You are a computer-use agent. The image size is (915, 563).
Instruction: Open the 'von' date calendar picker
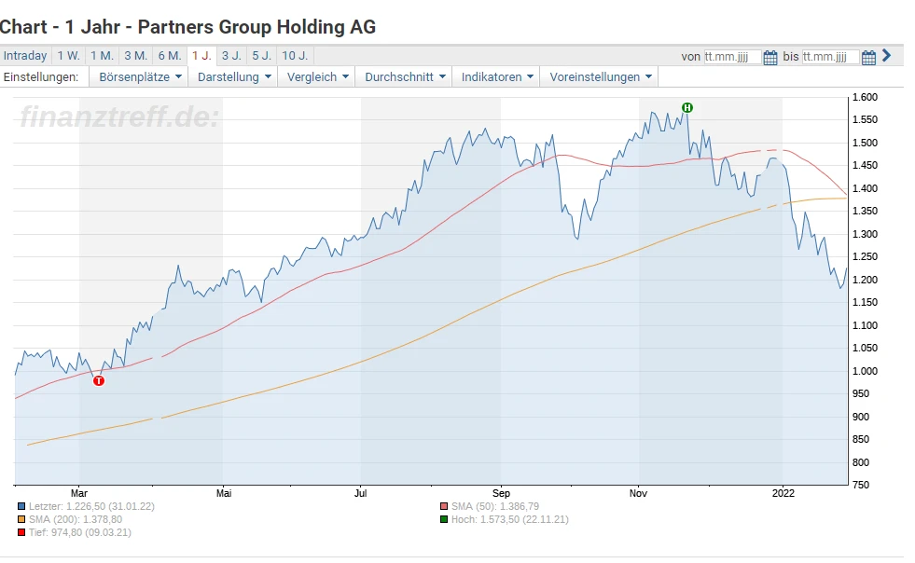click(x=770, y=57)
